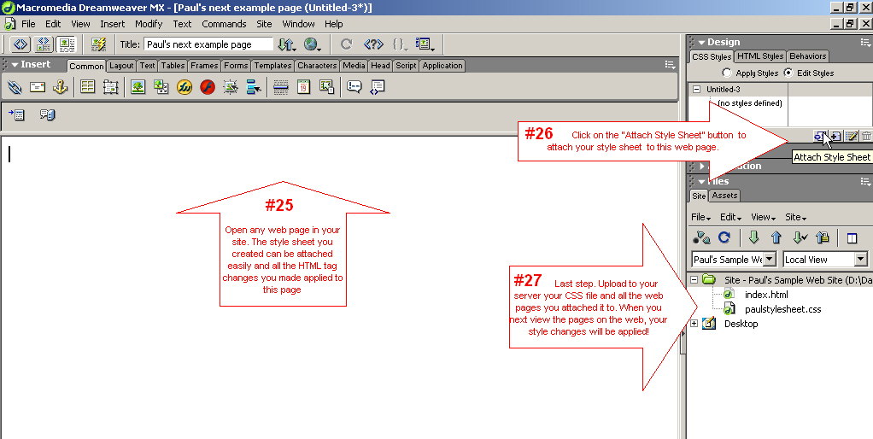The image size is (873, 439).
Task: Toggle Live Data View lightning icon
Action: tap(98, 44)
